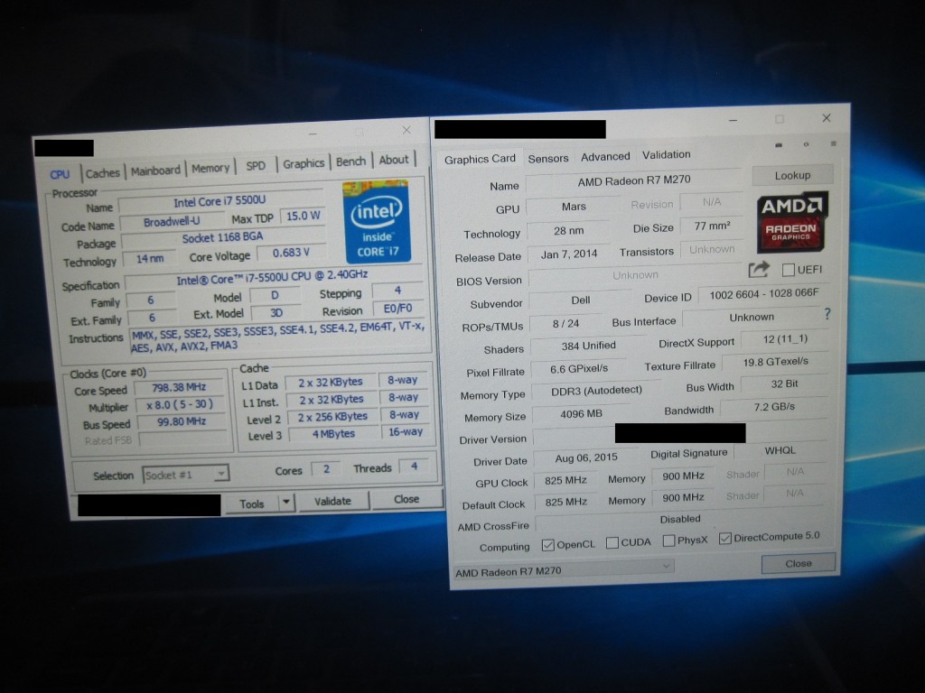Minimize the GPU-Z window
925x693 pixels.
click(x=731, y=120)
